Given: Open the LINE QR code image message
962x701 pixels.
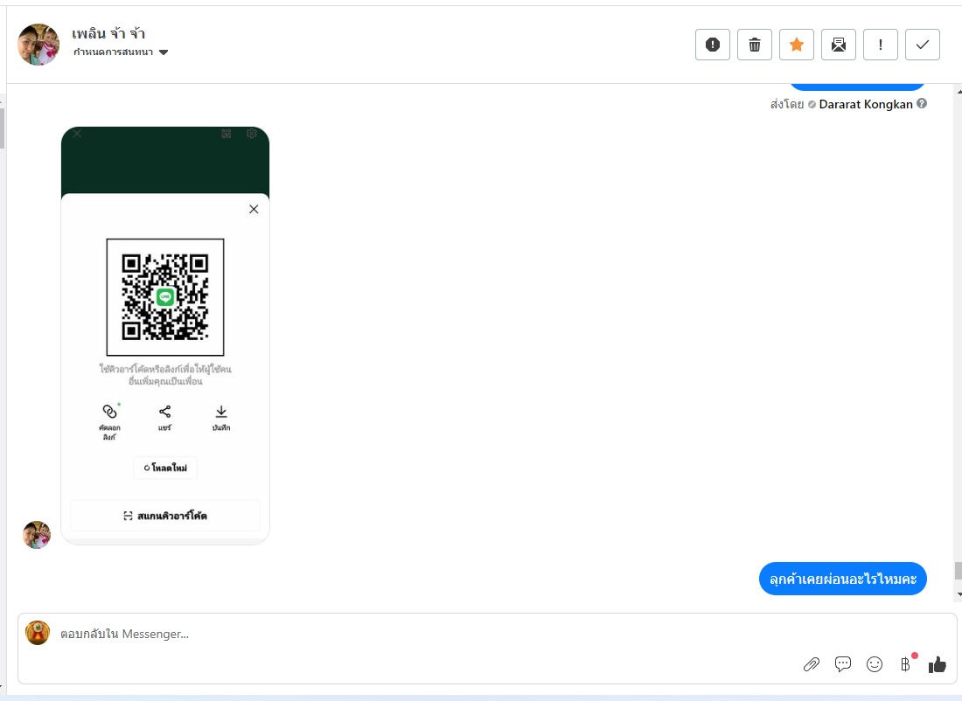Looking at the screenshot, I should coord(165,336).
